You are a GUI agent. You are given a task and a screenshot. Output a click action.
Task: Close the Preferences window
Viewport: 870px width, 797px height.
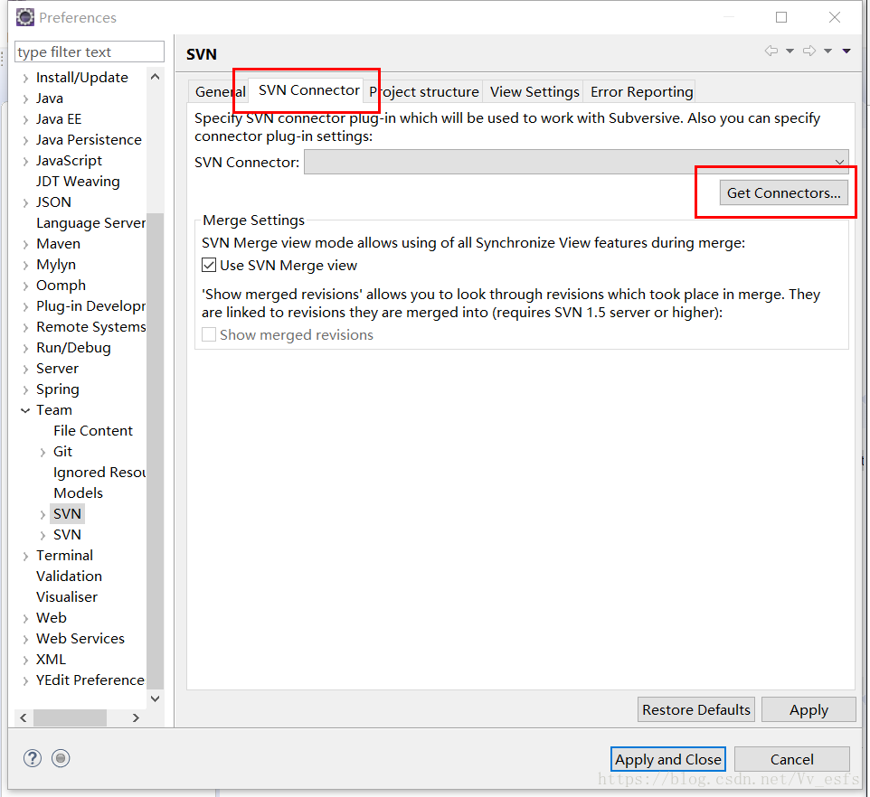[835, 17]
